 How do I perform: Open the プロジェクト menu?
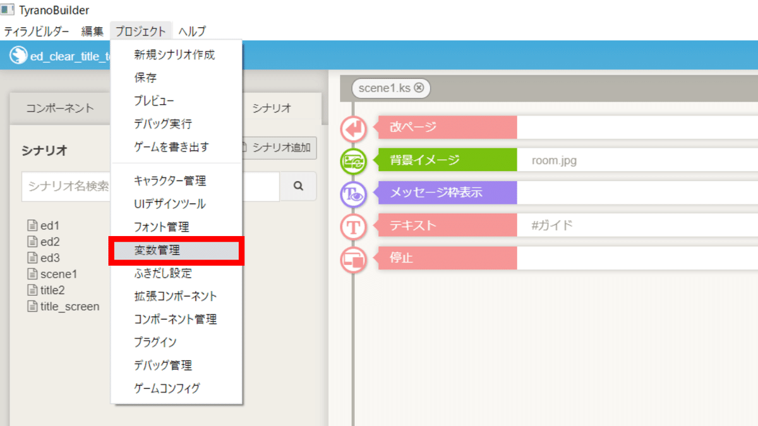[141, 31]
